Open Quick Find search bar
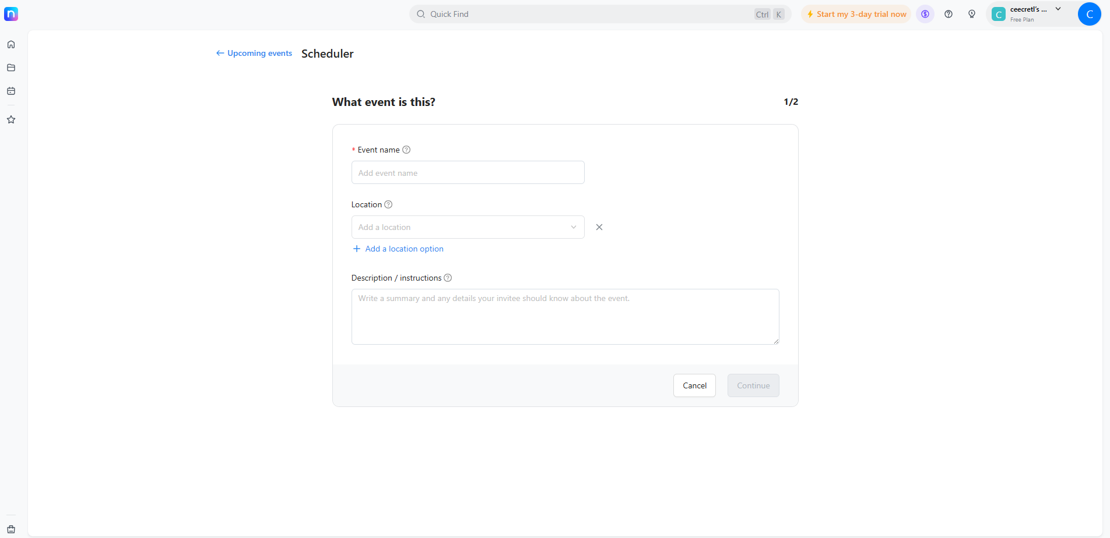Image resolution: width=1110 pixels, height=538 pixels. (x=600, y=13)
